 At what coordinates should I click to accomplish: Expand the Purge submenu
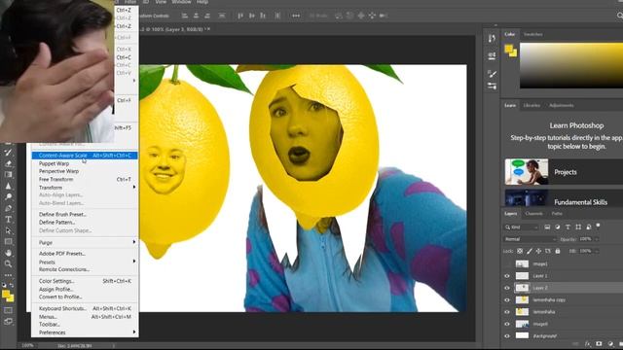click(x=85, y=242)
